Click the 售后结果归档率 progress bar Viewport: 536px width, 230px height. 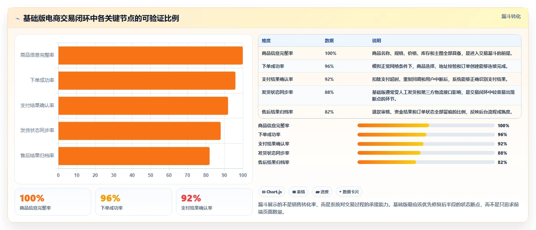[426, 162]
